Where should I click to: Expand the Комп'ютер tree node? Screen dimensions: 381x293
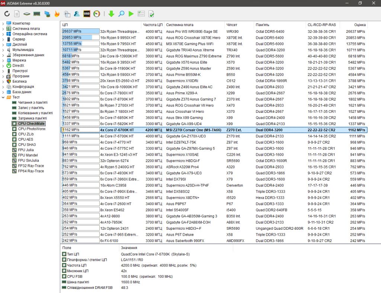click(3, 23)
